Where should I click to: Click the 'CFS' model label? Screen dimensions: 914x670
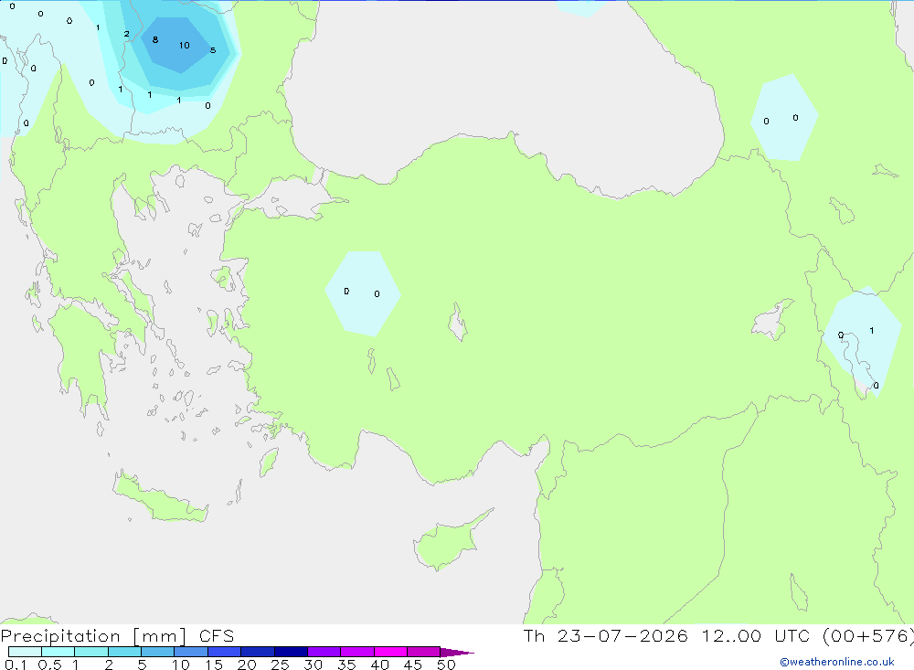(217, 636)
